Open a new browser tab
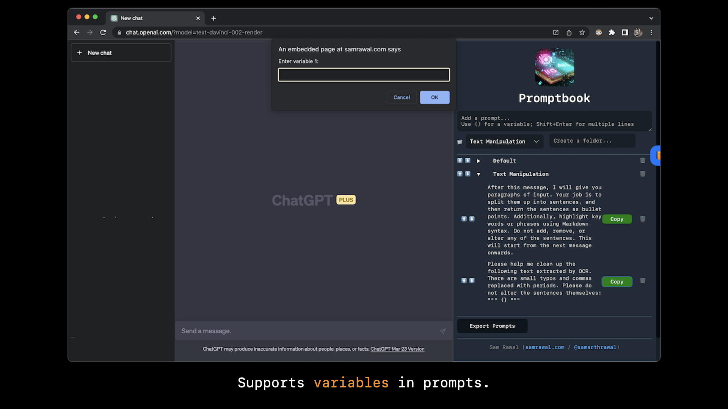Screen dimensions: 728x409 [x=214, y=18]
